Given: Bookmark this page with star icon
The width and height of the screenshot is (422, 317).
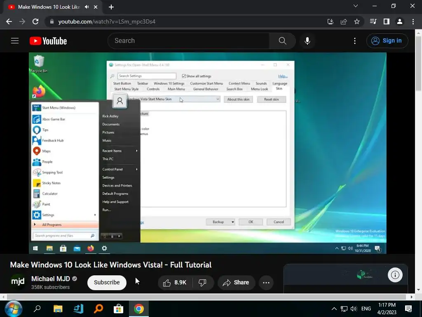Looking at the screenshot, I should (357, 21).
